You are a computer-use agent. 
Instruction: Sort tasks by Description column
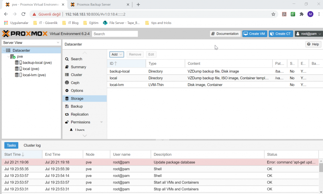coord(208,155)
